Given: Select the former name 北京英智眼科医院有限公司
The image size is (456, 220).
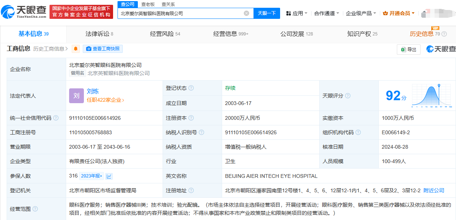Looking at the screenshot, I should tap(119, 73).
